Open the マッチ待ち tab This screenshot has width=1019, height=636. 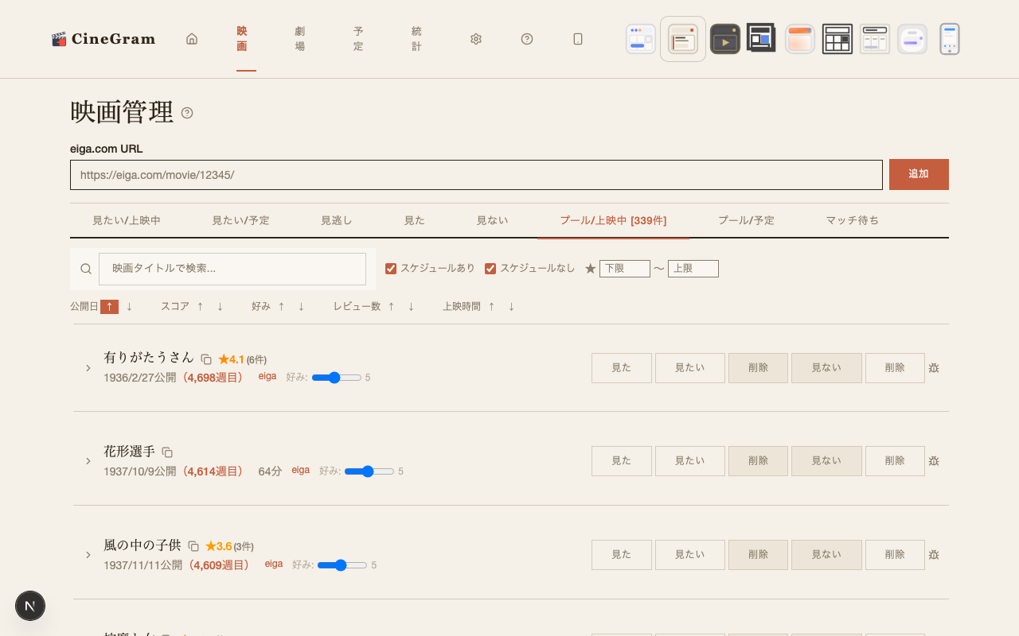click(x=852, y=220)
